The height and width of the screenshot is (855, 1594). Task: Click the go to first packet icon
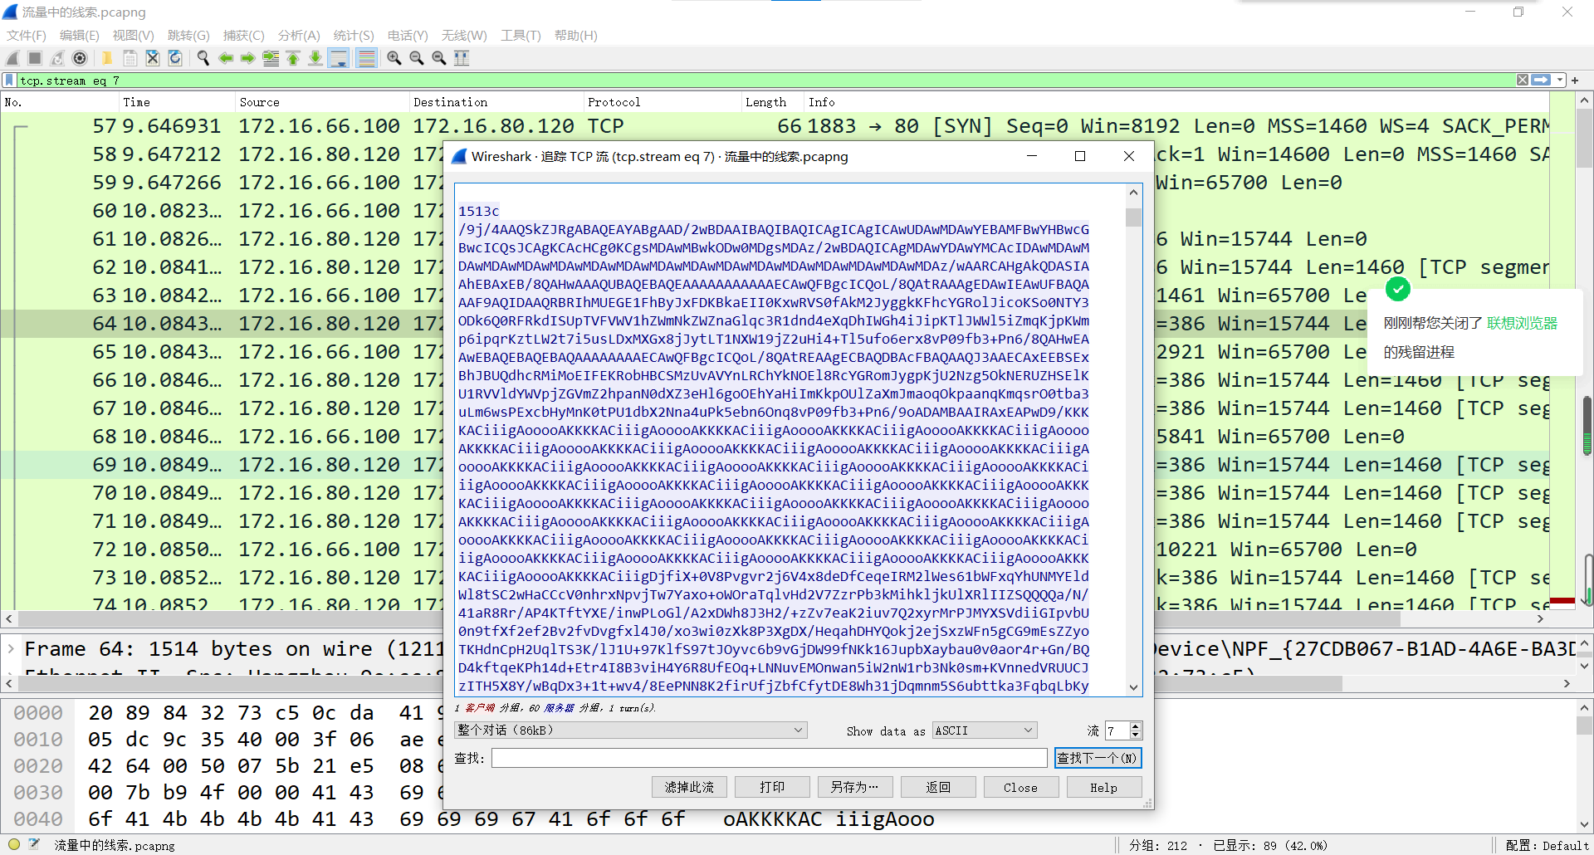coord(293,58)
